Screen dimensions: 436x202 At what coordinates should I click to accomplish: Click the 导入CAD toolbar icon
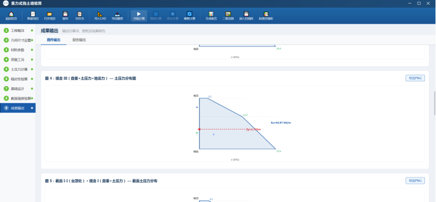pyautogui.click(x=100, y=16)
